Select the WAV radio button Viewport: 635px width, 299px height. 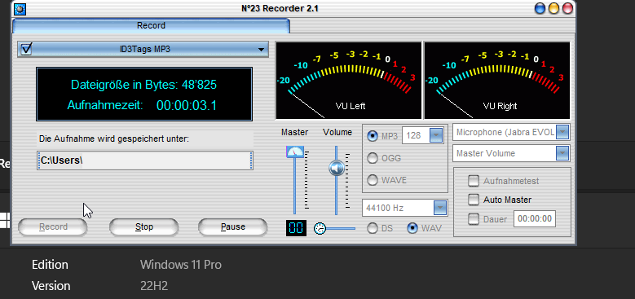[412, 228]
